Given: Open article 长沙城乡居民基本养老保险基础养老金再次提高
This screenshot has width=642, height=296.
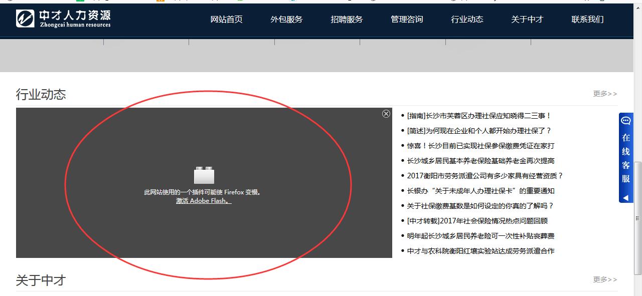Looking at the screenshot, I should point(480,161).
